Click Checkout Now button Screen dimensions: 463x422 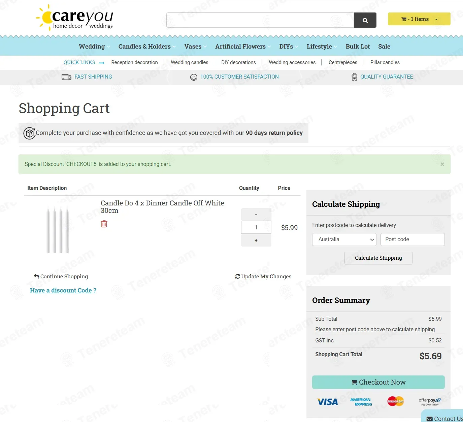click(378, 382)
